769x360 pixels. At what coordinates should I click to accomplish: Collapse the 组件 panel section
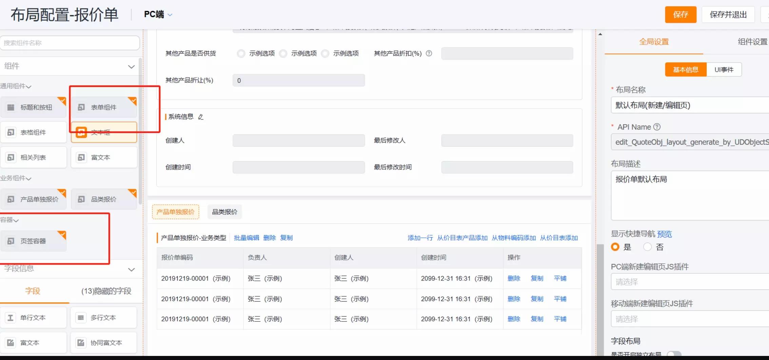tap(131, 67)
